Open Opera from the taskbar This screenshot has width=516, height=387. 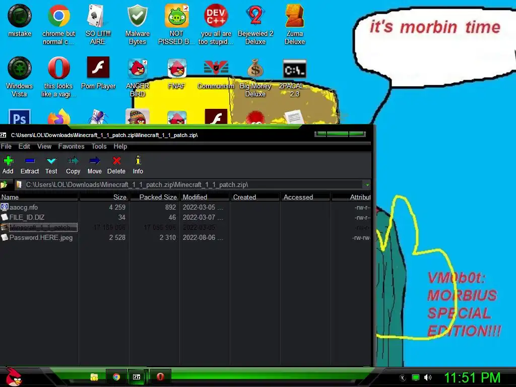pos(160,377)
